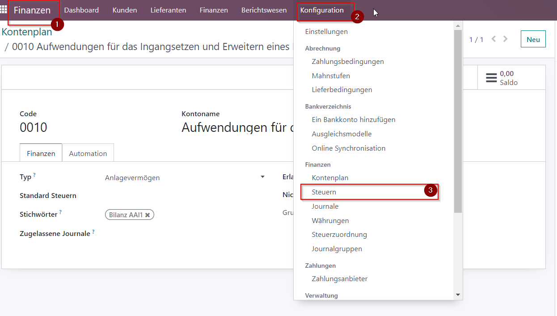The height and width of the screenshot is (316, 557).
Task: Click the menu scrollbar thumb
Action: tap(458, 121)
